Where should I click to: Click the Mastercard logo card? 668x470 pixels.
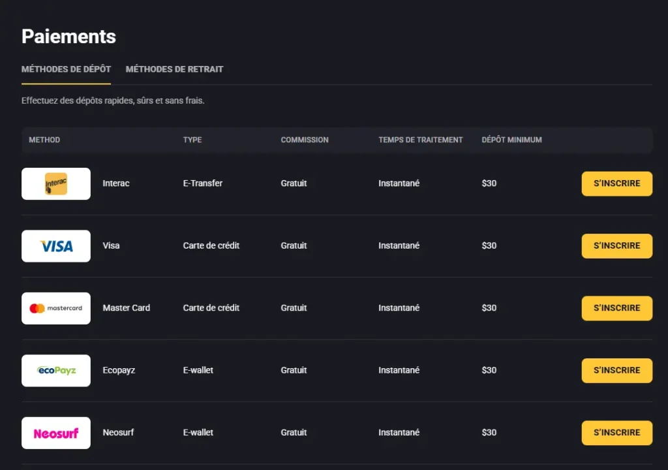pyautogui.click(x=56, y=308)
